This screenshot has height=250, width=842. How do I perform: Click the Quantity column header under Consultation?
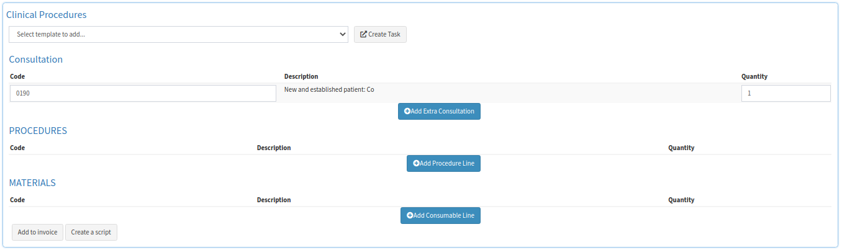pos(754,77)
